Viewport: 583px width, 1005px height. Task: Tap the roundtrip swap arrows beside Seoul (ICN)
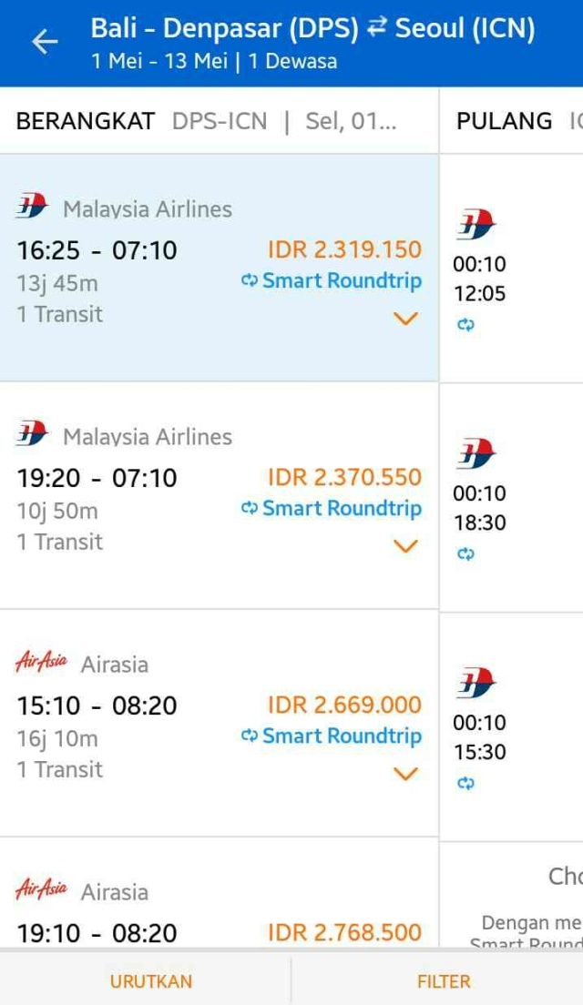377,28
